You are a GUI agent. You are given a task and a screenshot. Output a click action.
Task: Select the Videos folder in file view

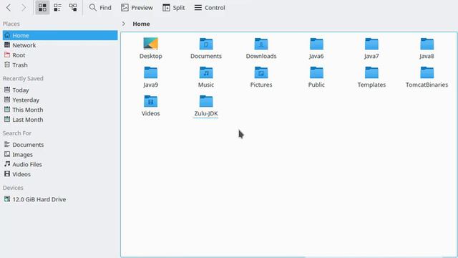click(151, 101)
